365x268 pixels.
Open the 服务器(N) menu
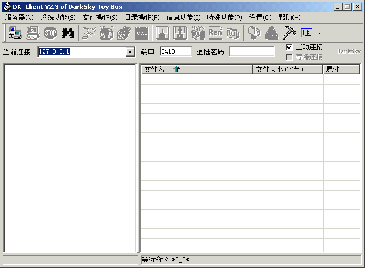pos(19,18)
